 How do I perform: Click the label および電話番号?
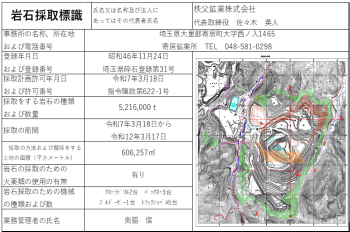[28, 46]
